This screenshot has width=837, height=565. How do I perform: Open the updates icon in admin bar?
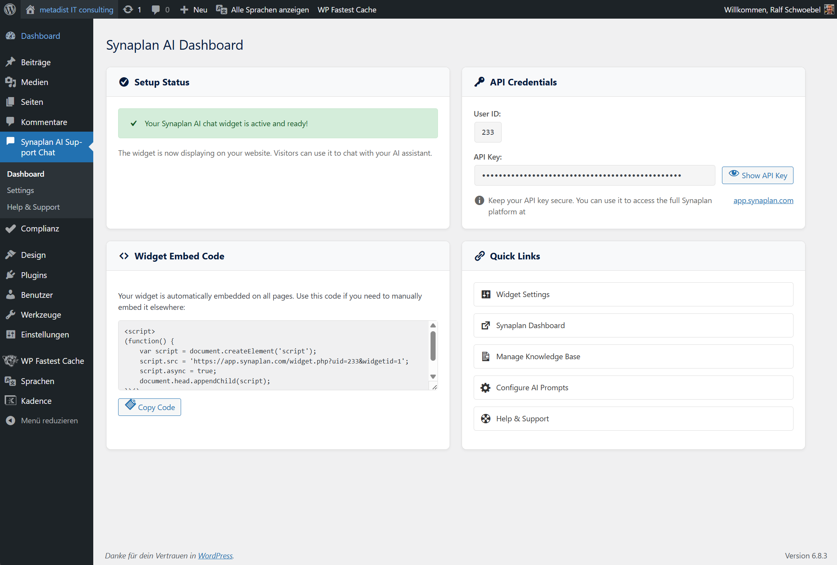128,9
